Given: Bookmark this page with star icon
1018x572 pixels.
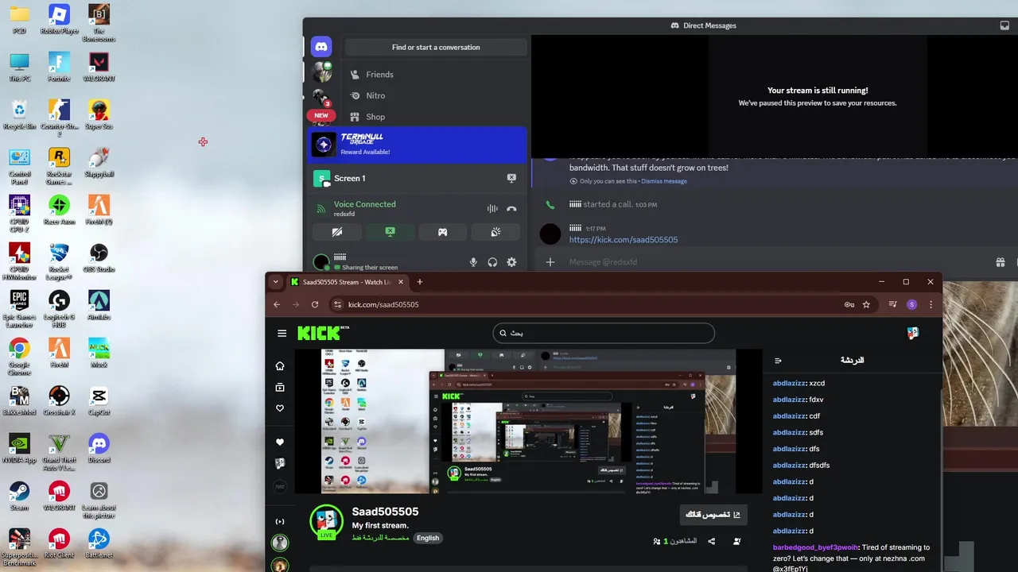Looking at the screenshot, I should coord(866,304).
